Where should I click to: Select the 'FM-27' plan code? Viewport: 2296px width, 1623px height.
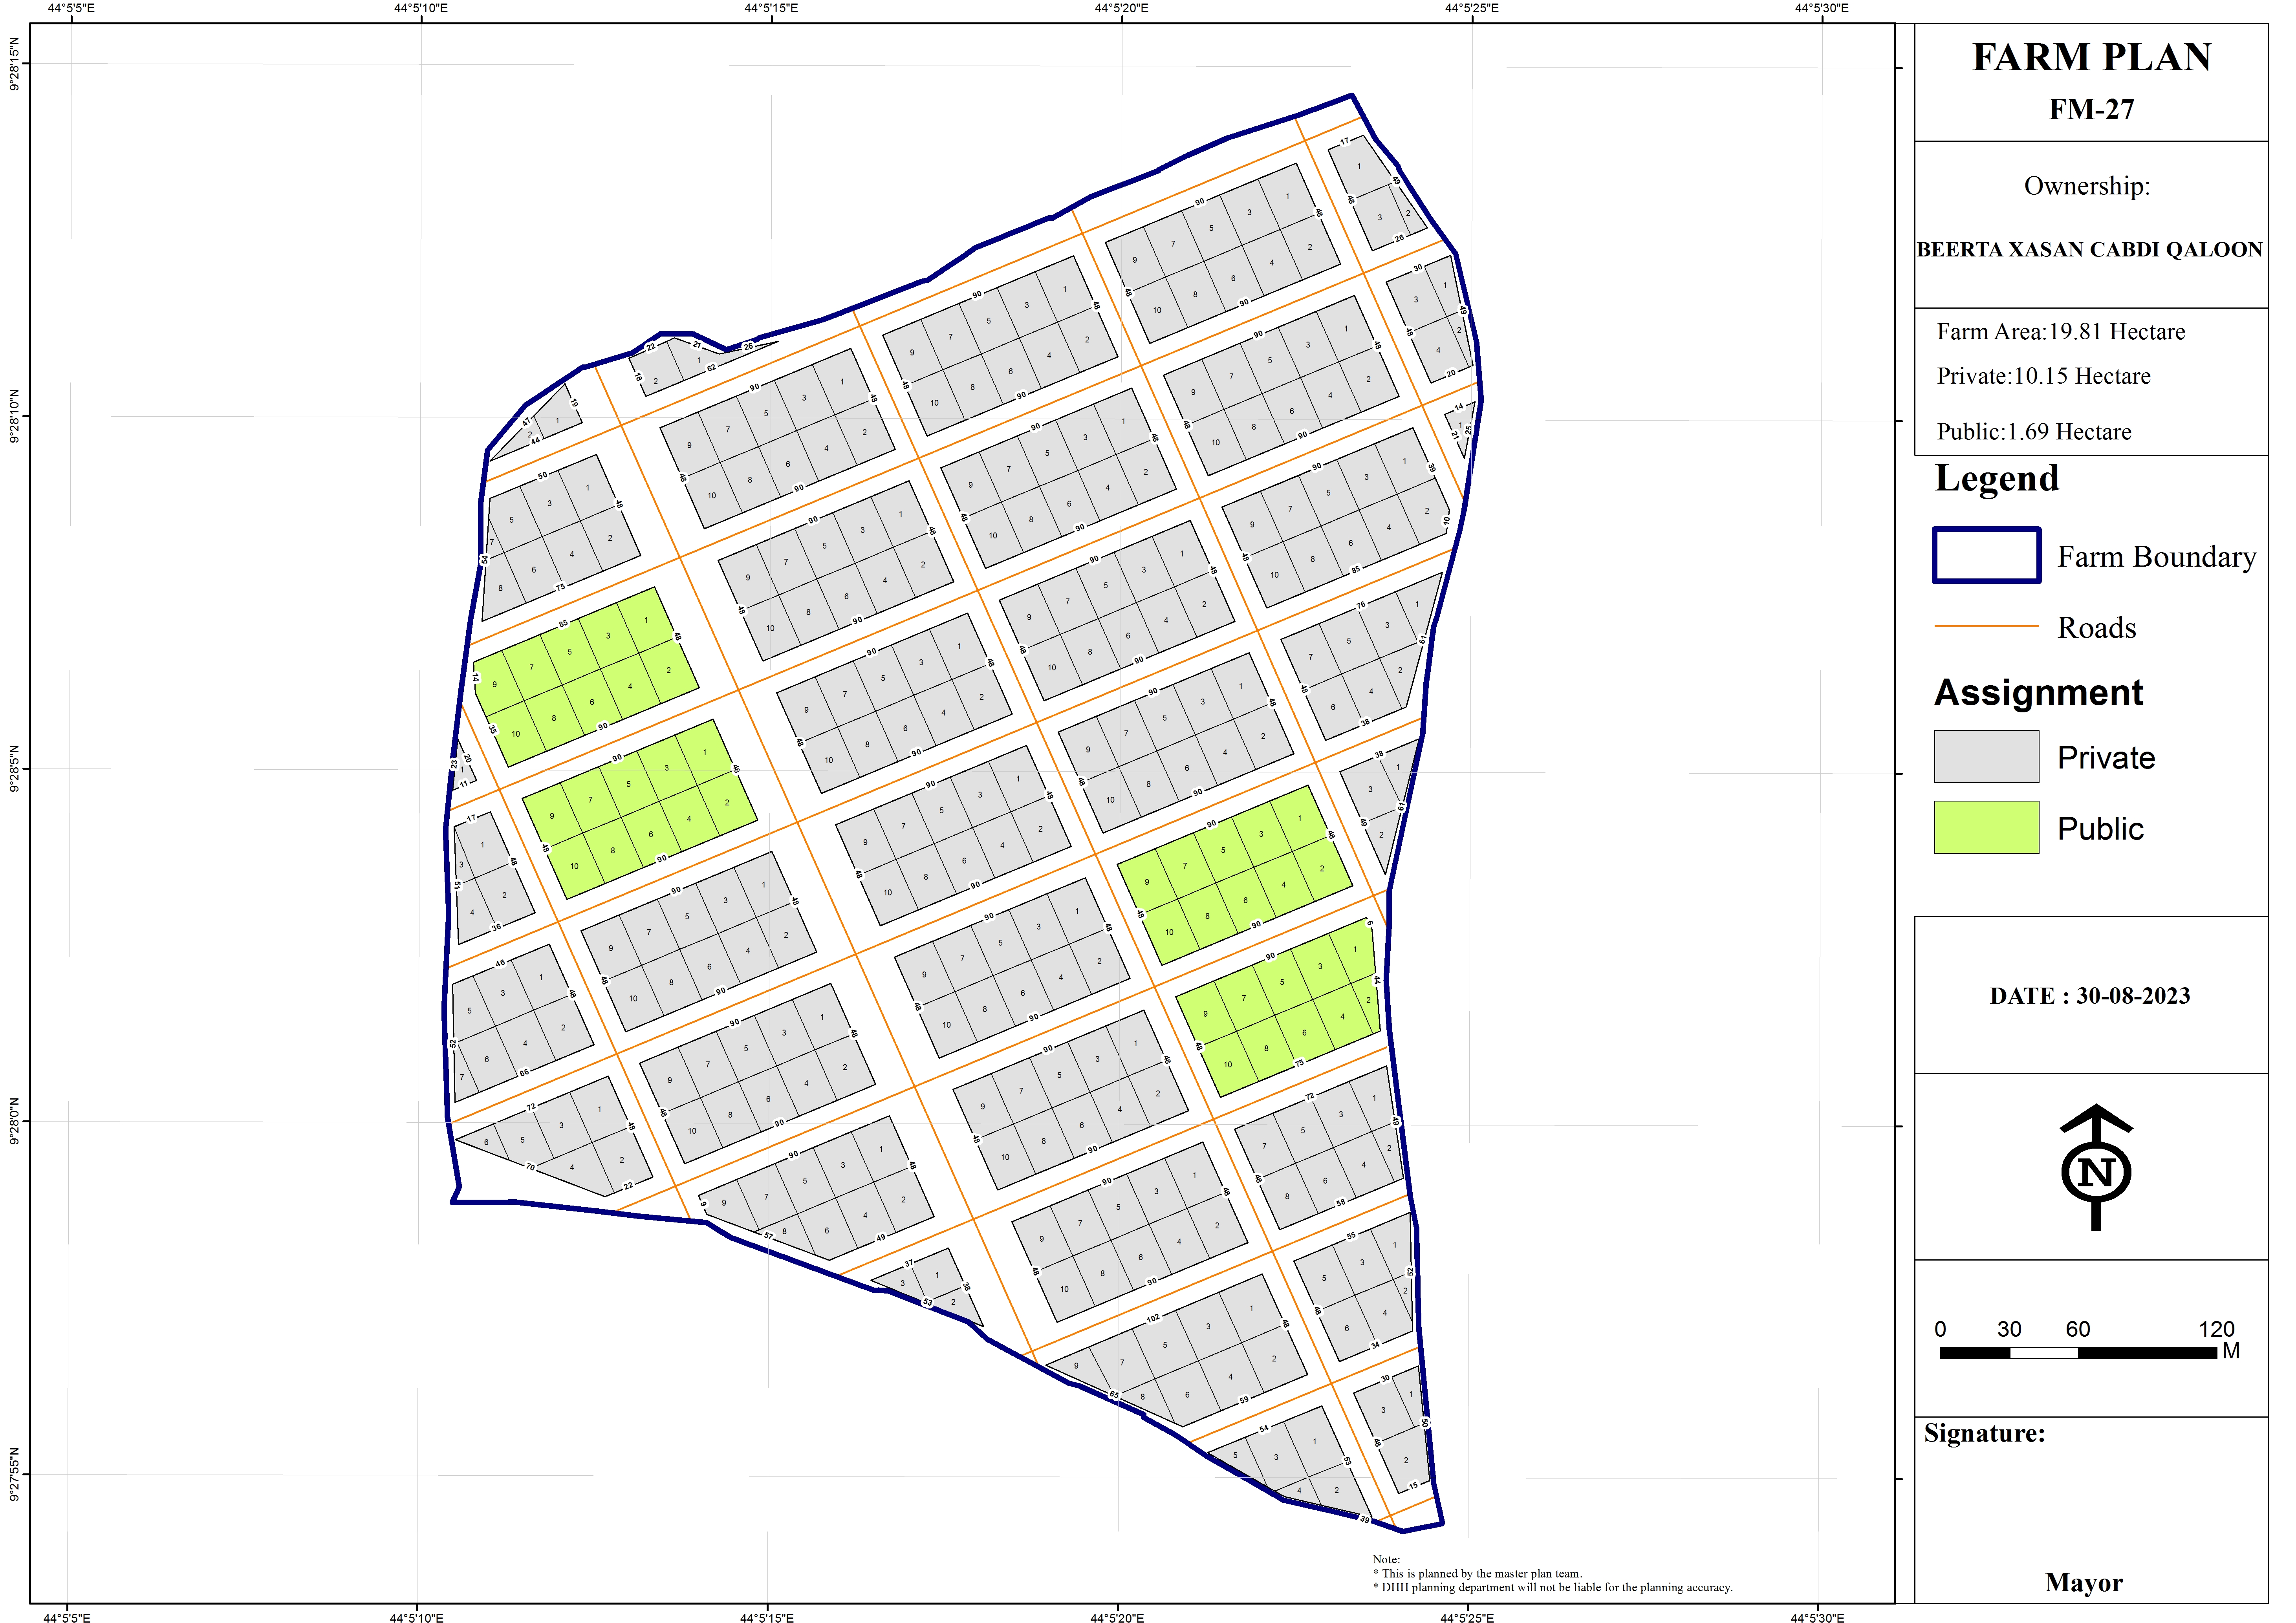(2091, 109)
